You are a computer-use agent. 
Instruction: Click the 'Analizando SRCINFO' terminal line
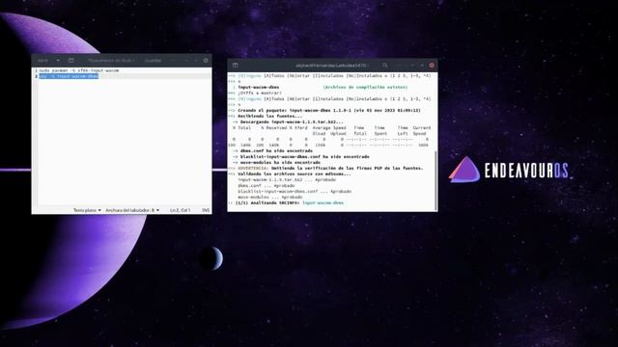point(290,203)
